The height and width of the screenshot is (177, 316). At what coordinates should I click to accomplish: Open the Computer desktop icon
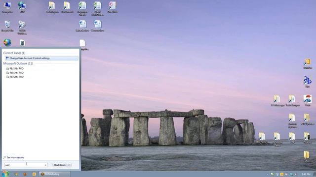coord(7,7)
